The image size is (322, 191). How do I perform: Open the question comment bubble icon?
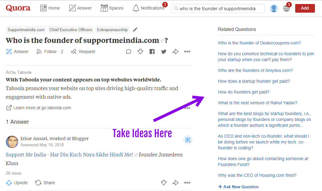(x=129, y=52)
